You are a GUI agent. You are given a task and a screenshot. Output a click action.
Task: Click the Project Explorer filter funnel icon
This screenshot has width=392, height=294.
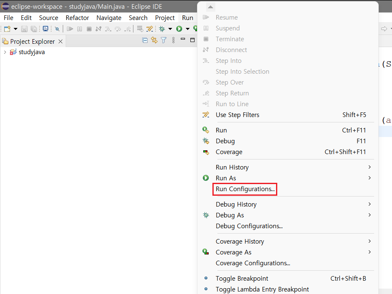pos(164,40)
